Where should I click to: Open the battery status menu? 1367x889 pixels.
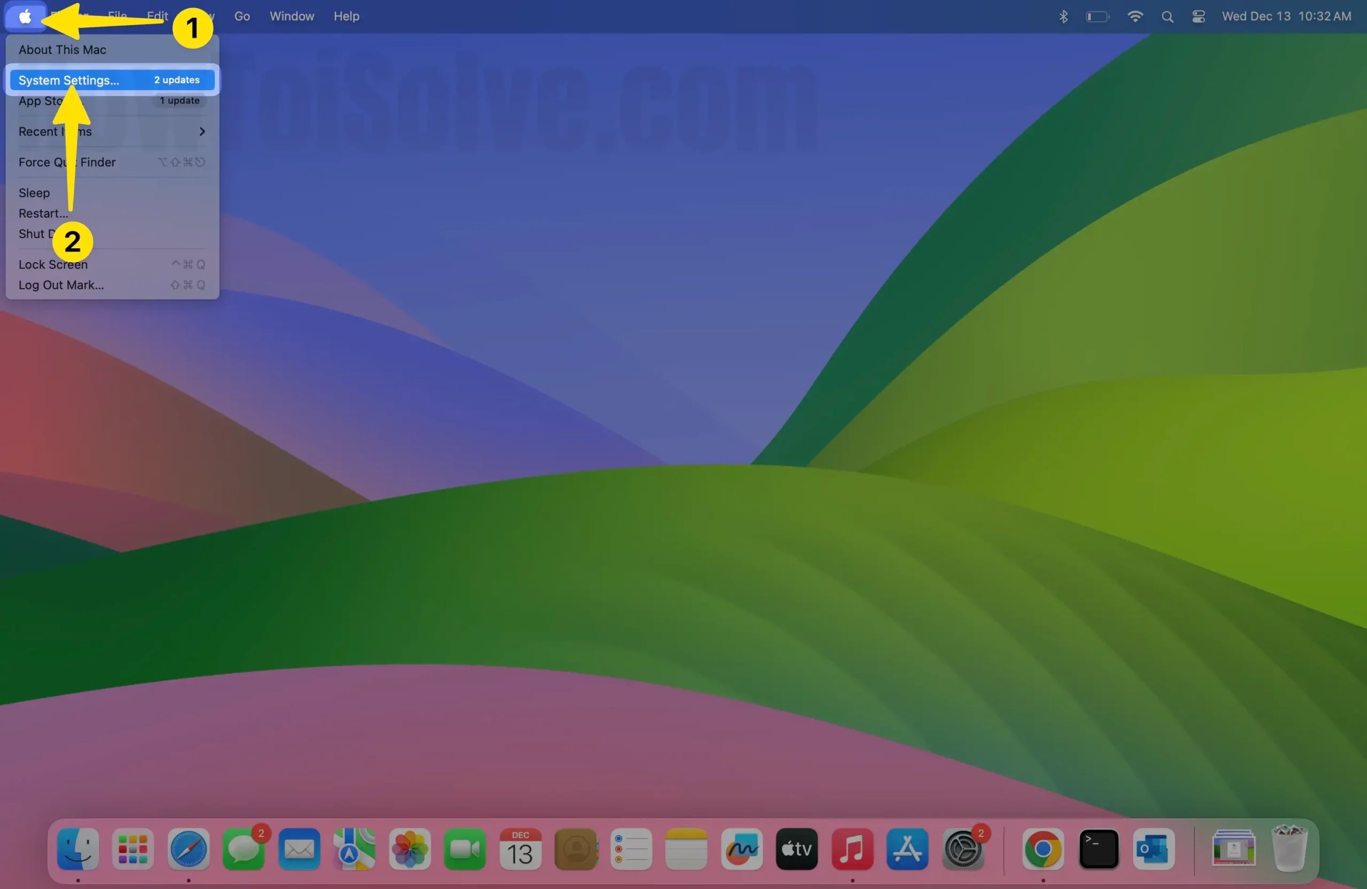point(1097,16)
